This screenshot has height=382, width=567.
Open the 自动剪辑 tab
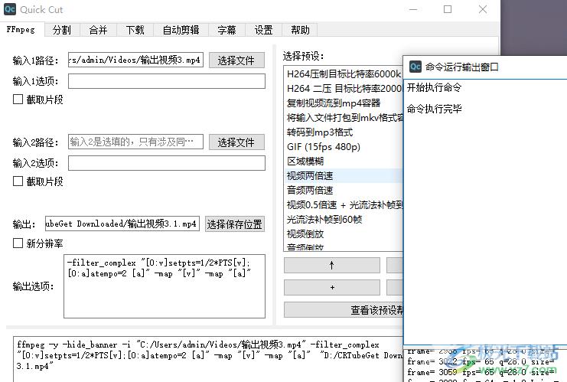[181, 30]
